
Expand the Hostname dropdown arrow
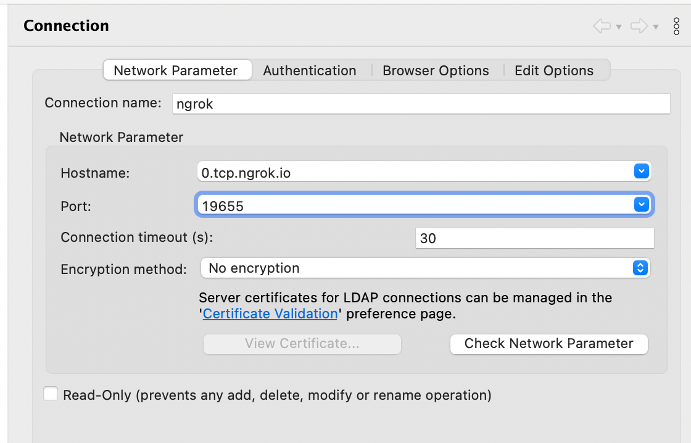click(642, 172)
